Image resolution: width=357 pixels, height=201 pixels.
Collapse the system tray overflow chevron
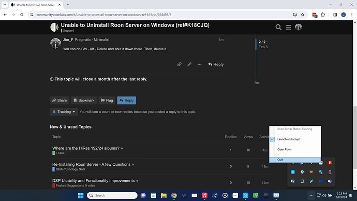[311, 195]
